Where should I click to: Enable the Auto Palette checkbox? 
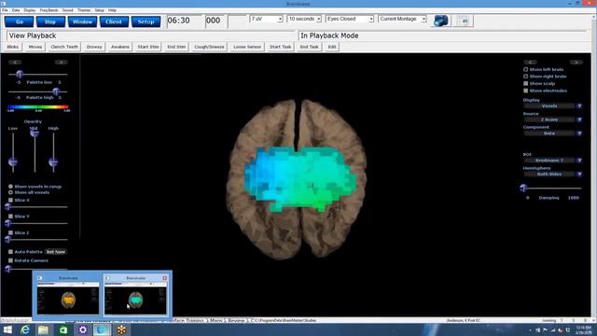(x=10, y=252)
